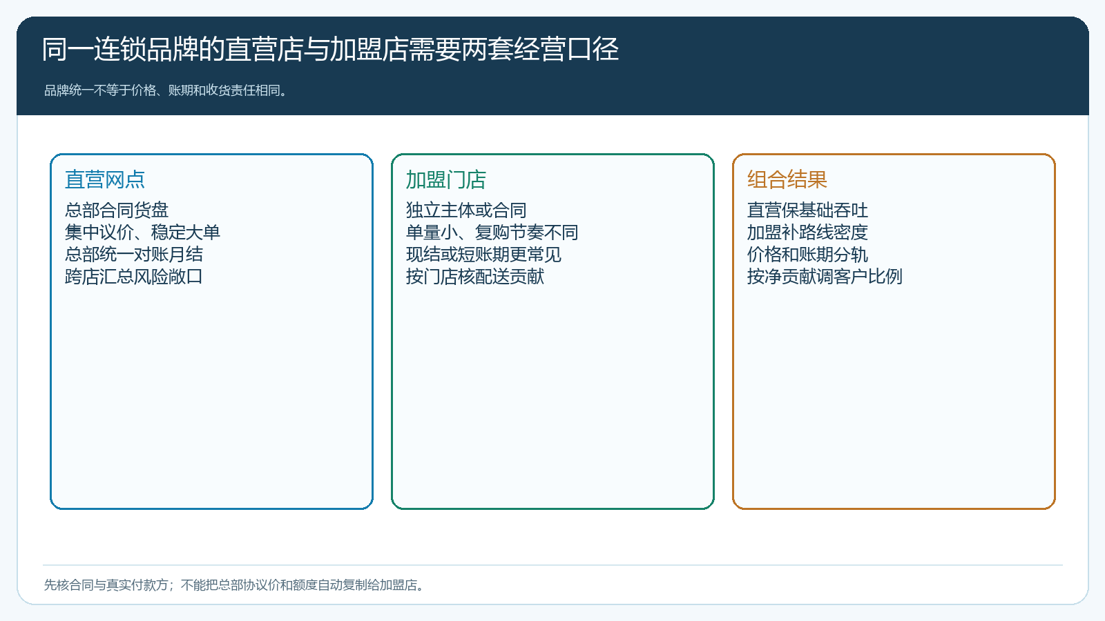Screen dimensions: 1105x621
Task: Select the line 直营保基础吞吐
Action: tap(807, 210)
